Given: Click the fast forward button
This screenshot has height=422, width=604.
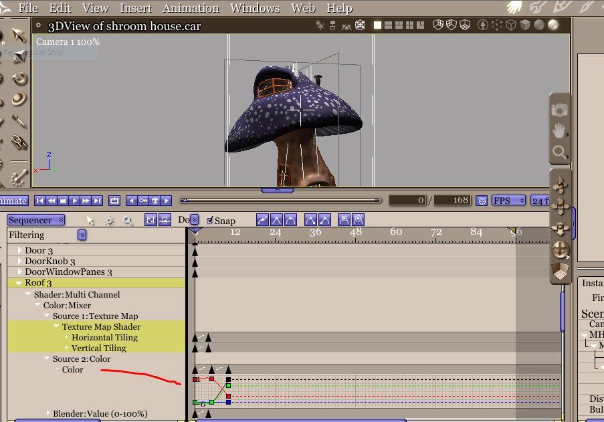Looking at the screenshot, I should point(86,201).
